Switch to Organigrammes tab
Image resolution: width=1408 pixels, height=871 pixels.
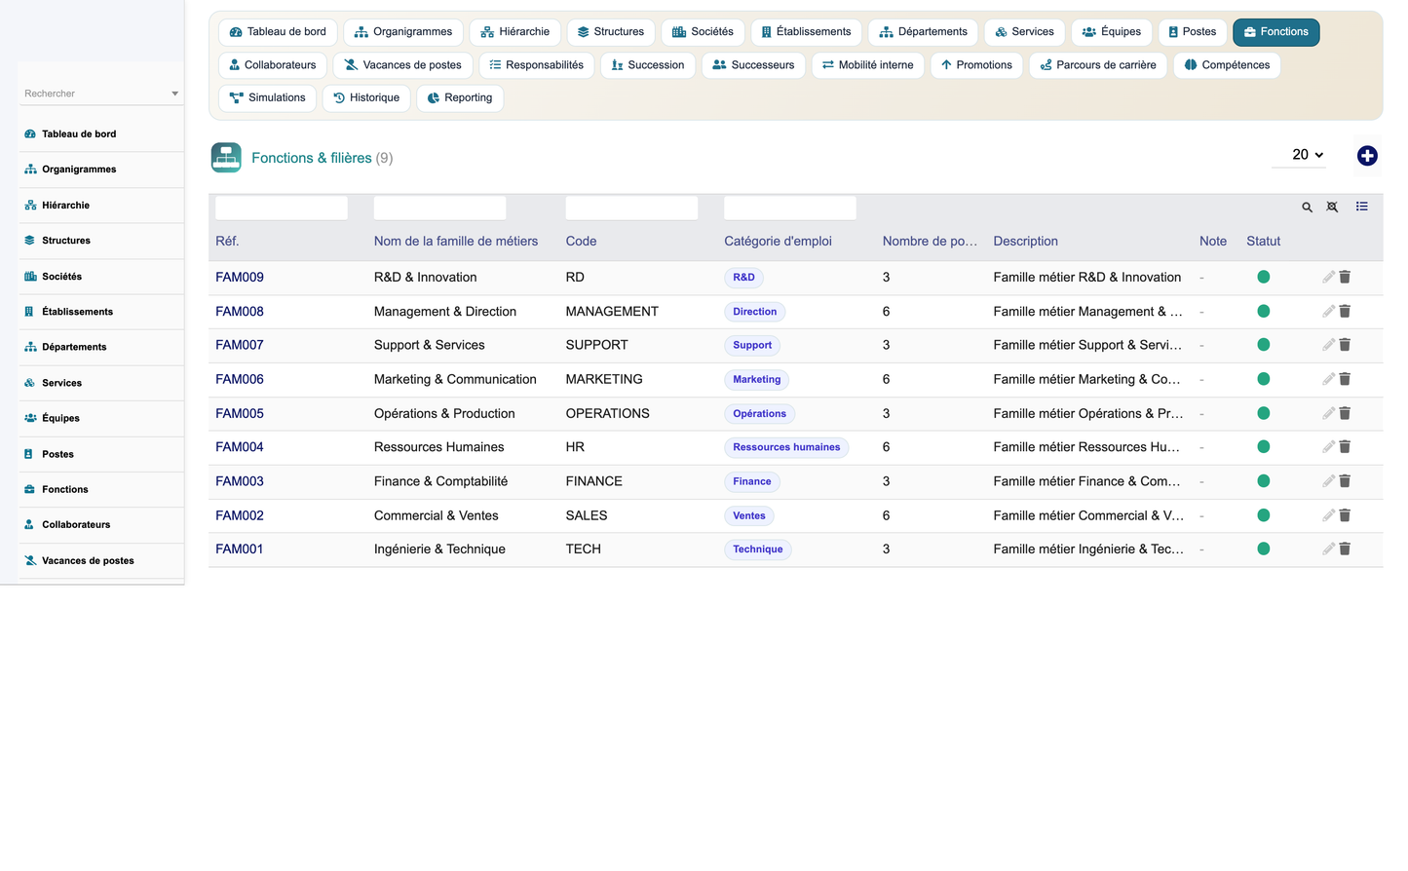[403, 32]
